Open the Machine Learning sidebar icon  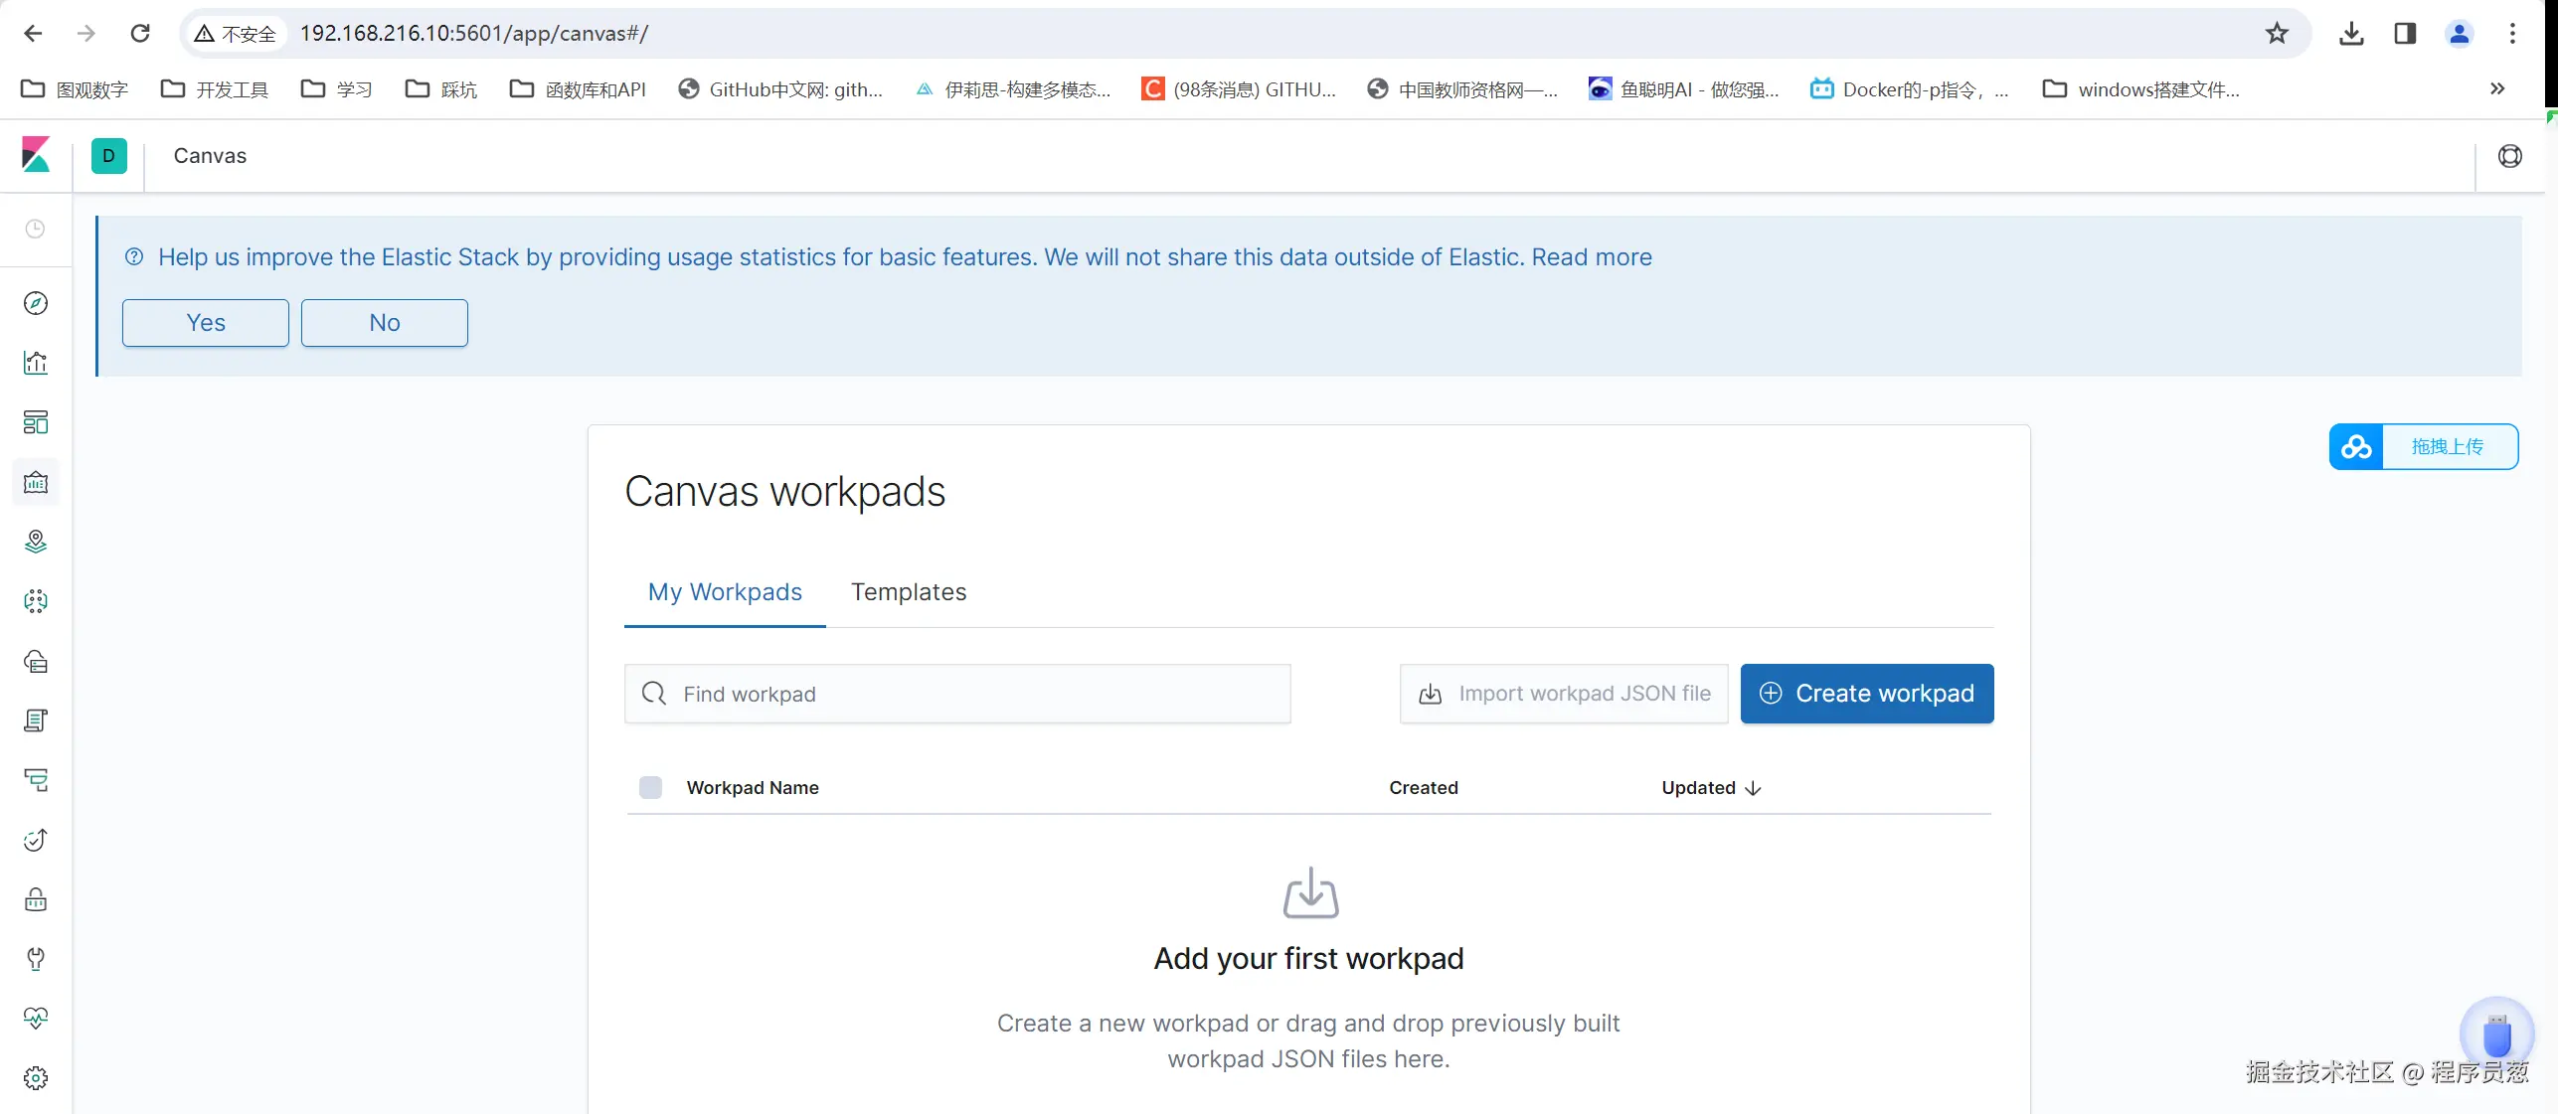coord(36,601)
